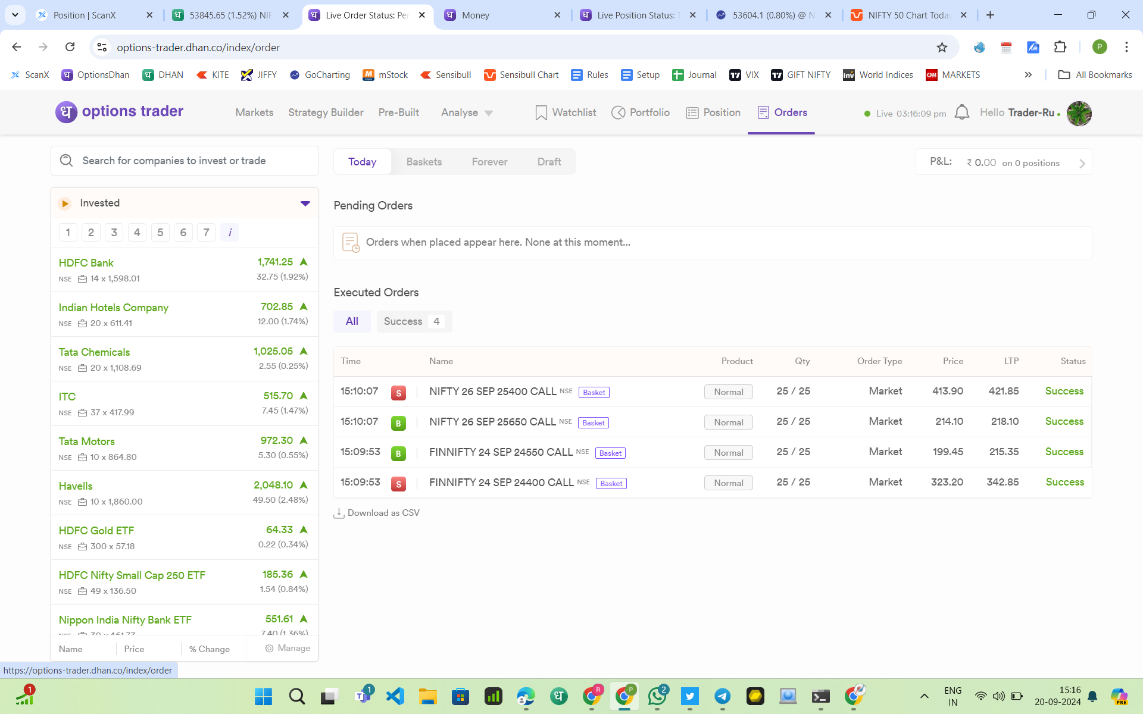Click the search companies input field

[x=184, y=161]
